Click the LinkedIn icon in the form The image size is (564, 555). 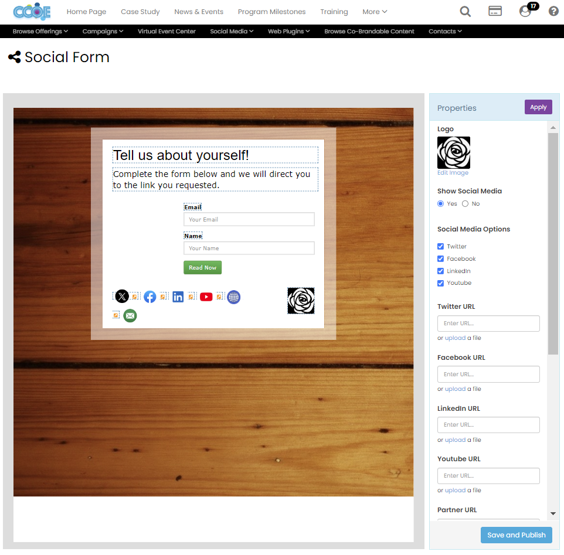coord(178,297)
